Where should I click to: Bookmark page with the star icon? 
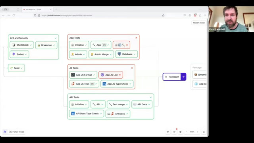coord(163,15)
